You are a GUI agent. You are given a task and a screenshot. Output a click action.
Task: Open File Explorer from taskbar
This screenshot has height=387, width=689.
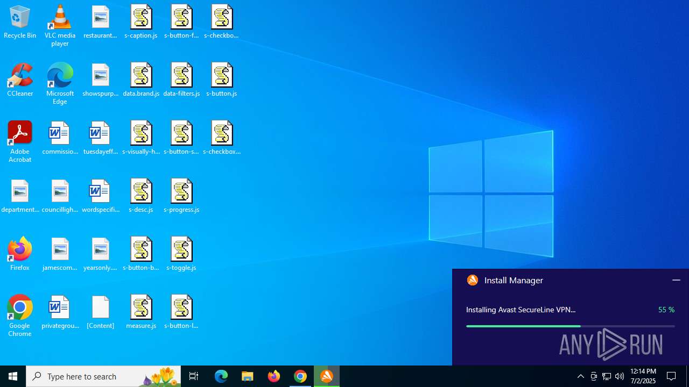(248, 376)
